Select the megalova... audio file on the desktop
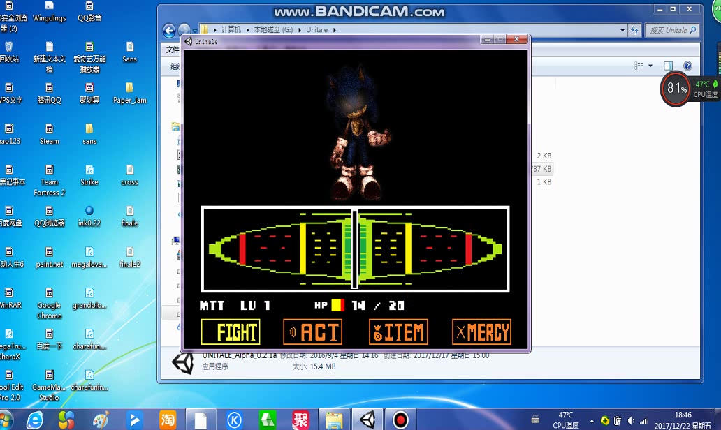Screen dimensions: 721x430 pos(89,258)
